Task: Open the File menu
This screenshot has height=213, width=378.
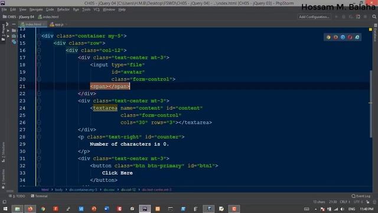Action: pyautogui.click(x=4, y=9)
